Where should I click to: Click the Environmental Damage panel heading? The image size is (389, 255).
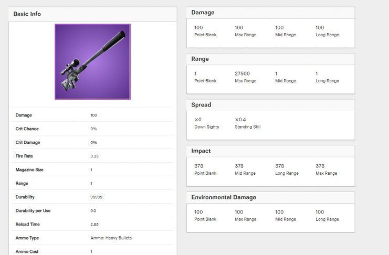point(224,197)
